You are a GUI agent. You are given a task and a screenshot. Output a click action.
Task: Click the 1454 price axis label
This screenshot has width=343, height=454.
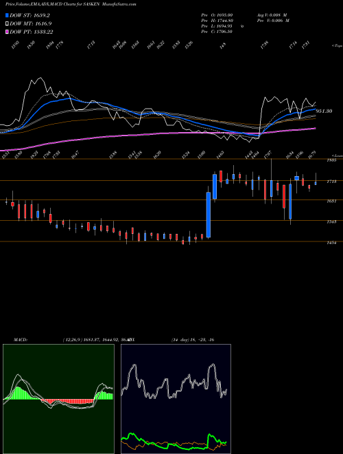pyautogui.click(x=331, y=243)
